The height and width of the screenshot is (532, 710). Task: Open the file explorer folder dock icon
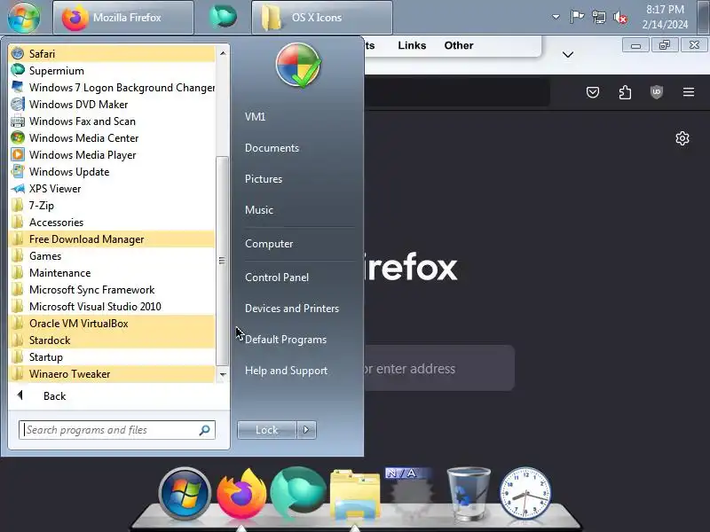(355, 495)
